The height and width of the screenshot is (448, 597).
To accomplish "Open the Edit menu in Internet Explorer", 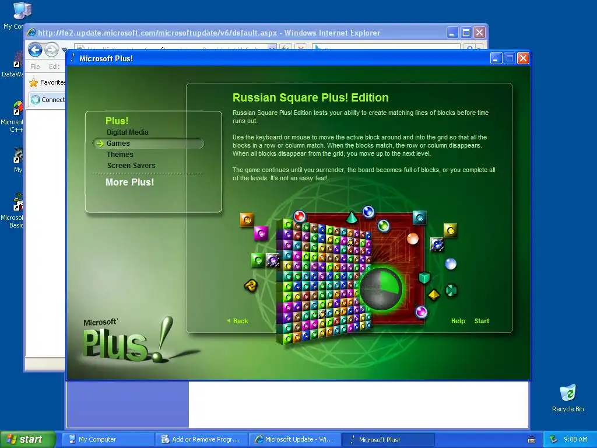I will pyautogui.click(x=54, y=66).
